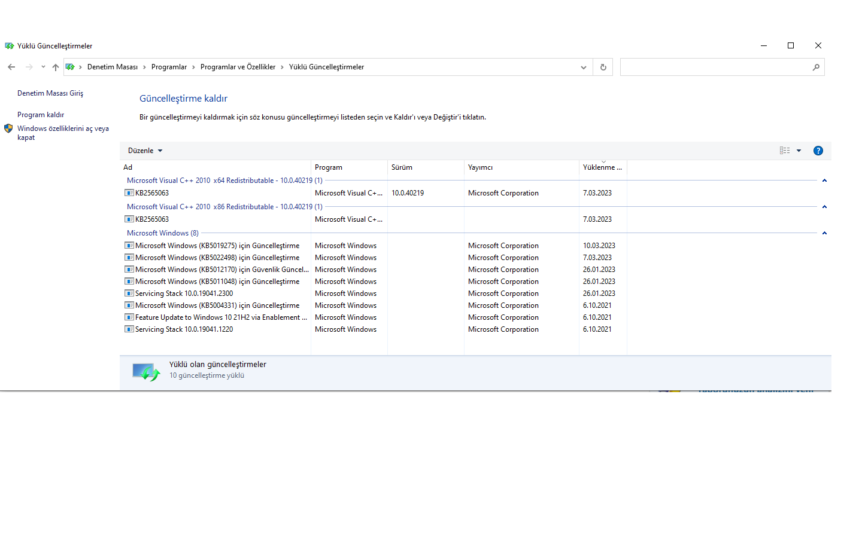This screenshot has height=538, width=862.
Task: Select Microsoft Windows (KB5011048) için Güncelleştirme
Action: pyautogui.click(x=217, y=282)
